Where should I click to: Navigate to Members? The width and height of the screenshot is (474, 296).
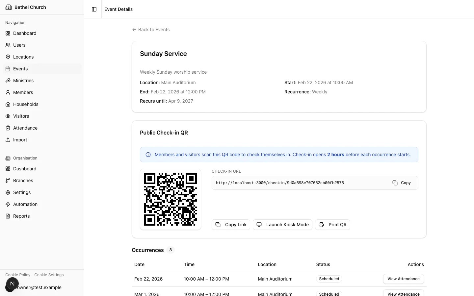pyautogui.click(x=42, y=92)
